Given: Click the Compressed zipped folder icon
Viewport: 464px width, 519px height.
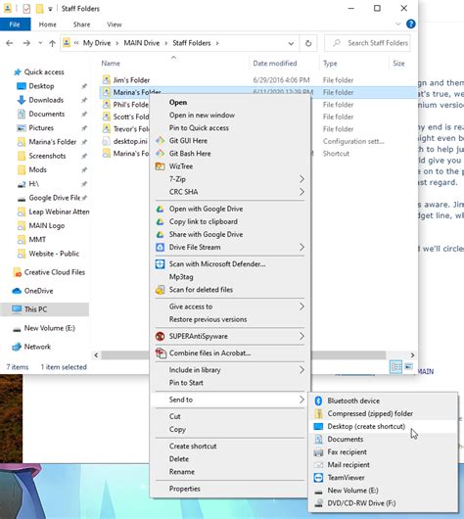Looking at the screenshot, I should coord(318,414).
